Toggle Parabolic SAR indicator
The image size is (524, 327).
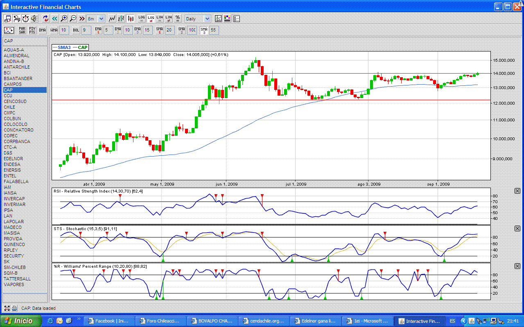22,30
